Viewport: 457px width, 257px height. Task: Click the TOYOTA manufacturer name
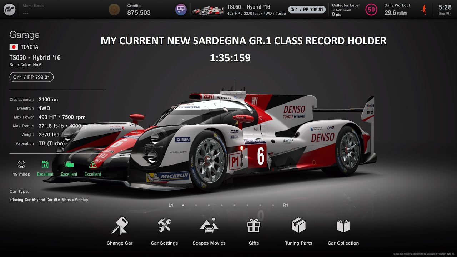(29, 47)
